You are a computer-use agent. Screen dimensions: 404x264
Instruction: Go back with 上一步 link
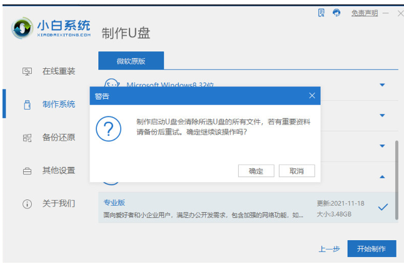[x=329, y=249]
